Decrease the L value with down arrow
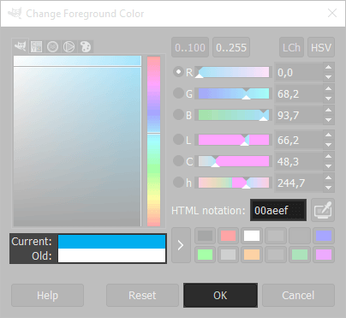This screenshot has height=318, width=346. tap(329, 145)
